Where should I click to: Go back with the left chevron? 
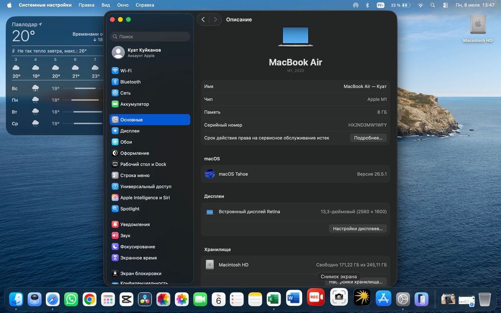[203, 20]
